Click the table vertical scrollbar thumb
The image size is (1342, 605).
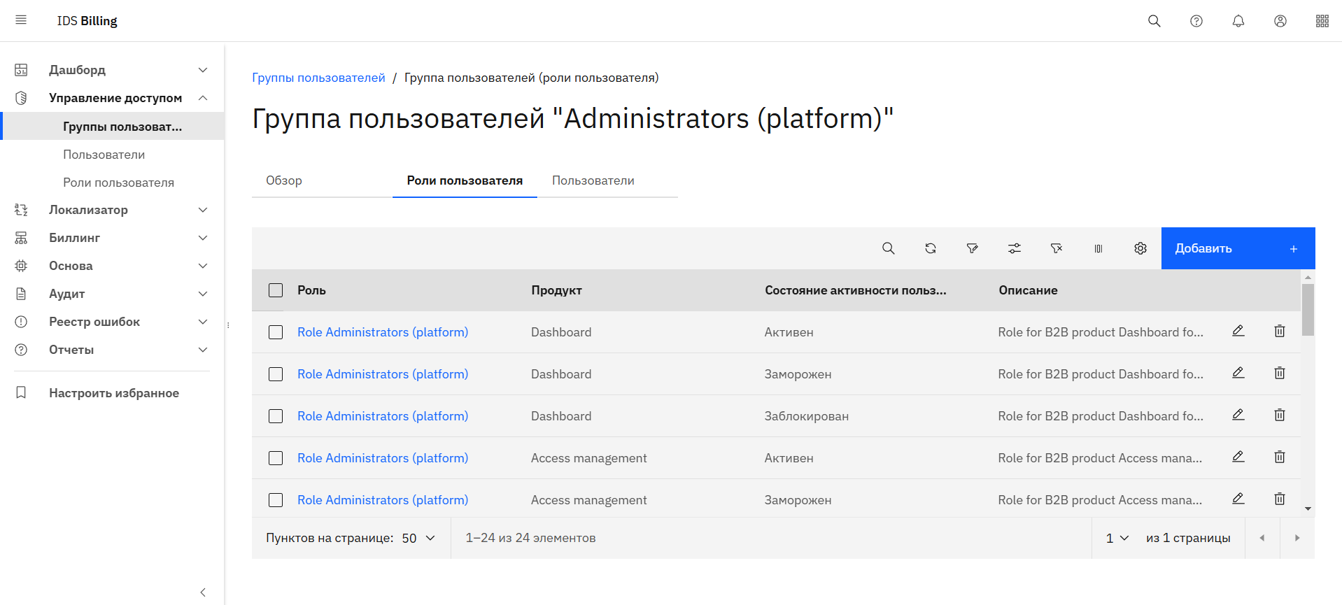click(1307, 310)
